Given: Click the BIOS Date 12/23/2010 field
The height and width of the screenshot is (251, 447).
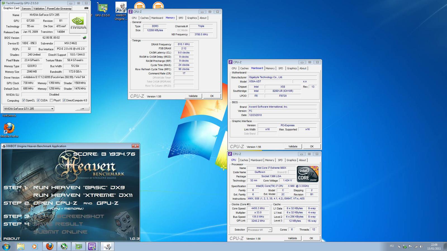Looking at the screenshot, I should (x=282, y=115).
